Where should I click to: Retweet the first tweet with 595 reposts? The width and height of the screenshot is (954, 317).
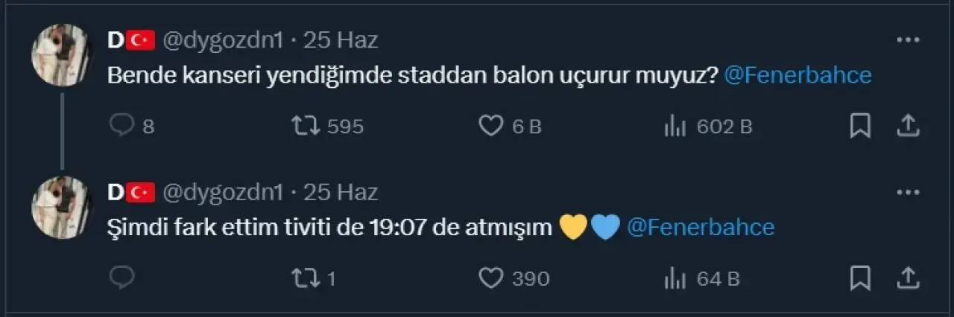(305, 127)
